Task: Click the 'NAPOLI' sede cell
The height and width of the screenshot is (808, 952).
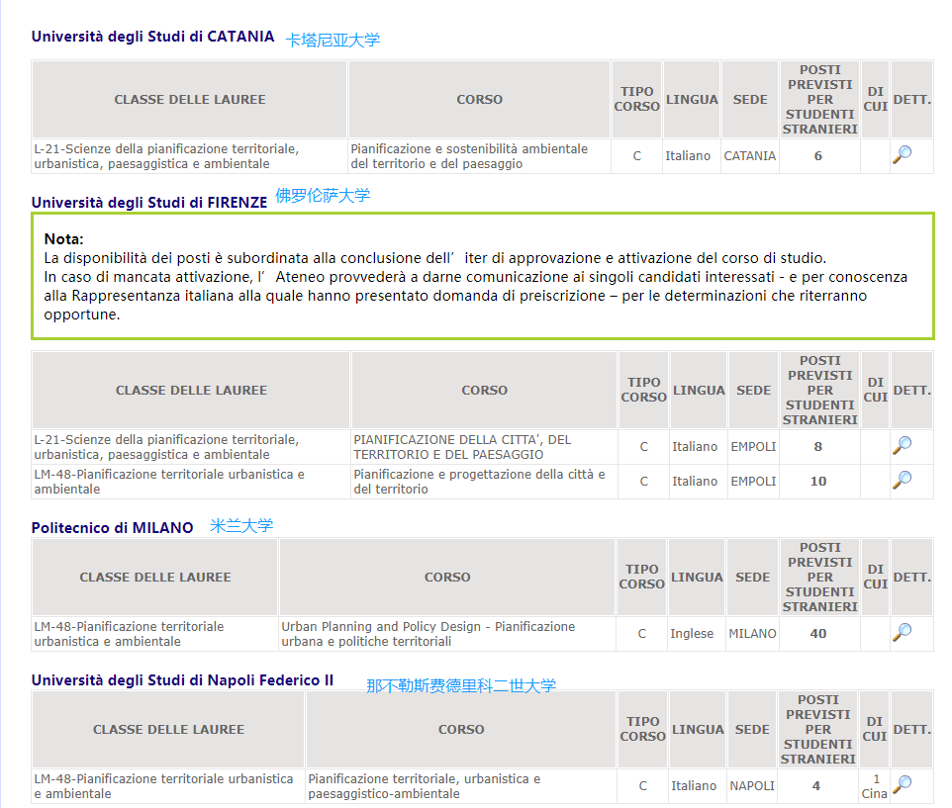Action: coord(752,785)
